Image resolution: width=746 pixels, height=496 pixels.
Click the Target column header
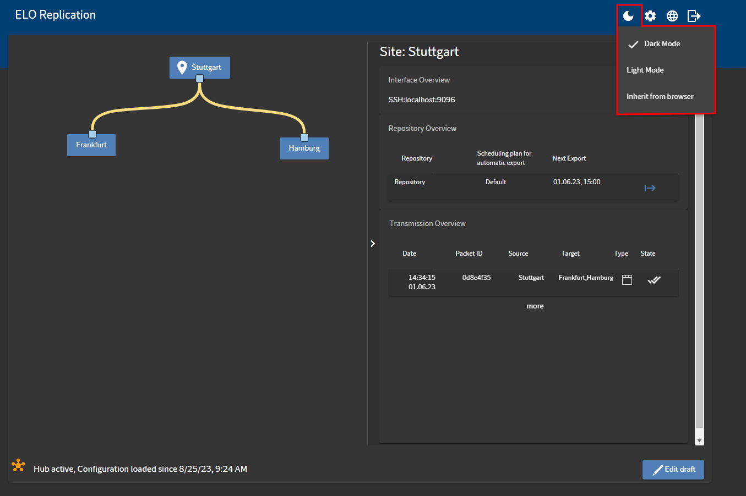click(x=570, y=253)
